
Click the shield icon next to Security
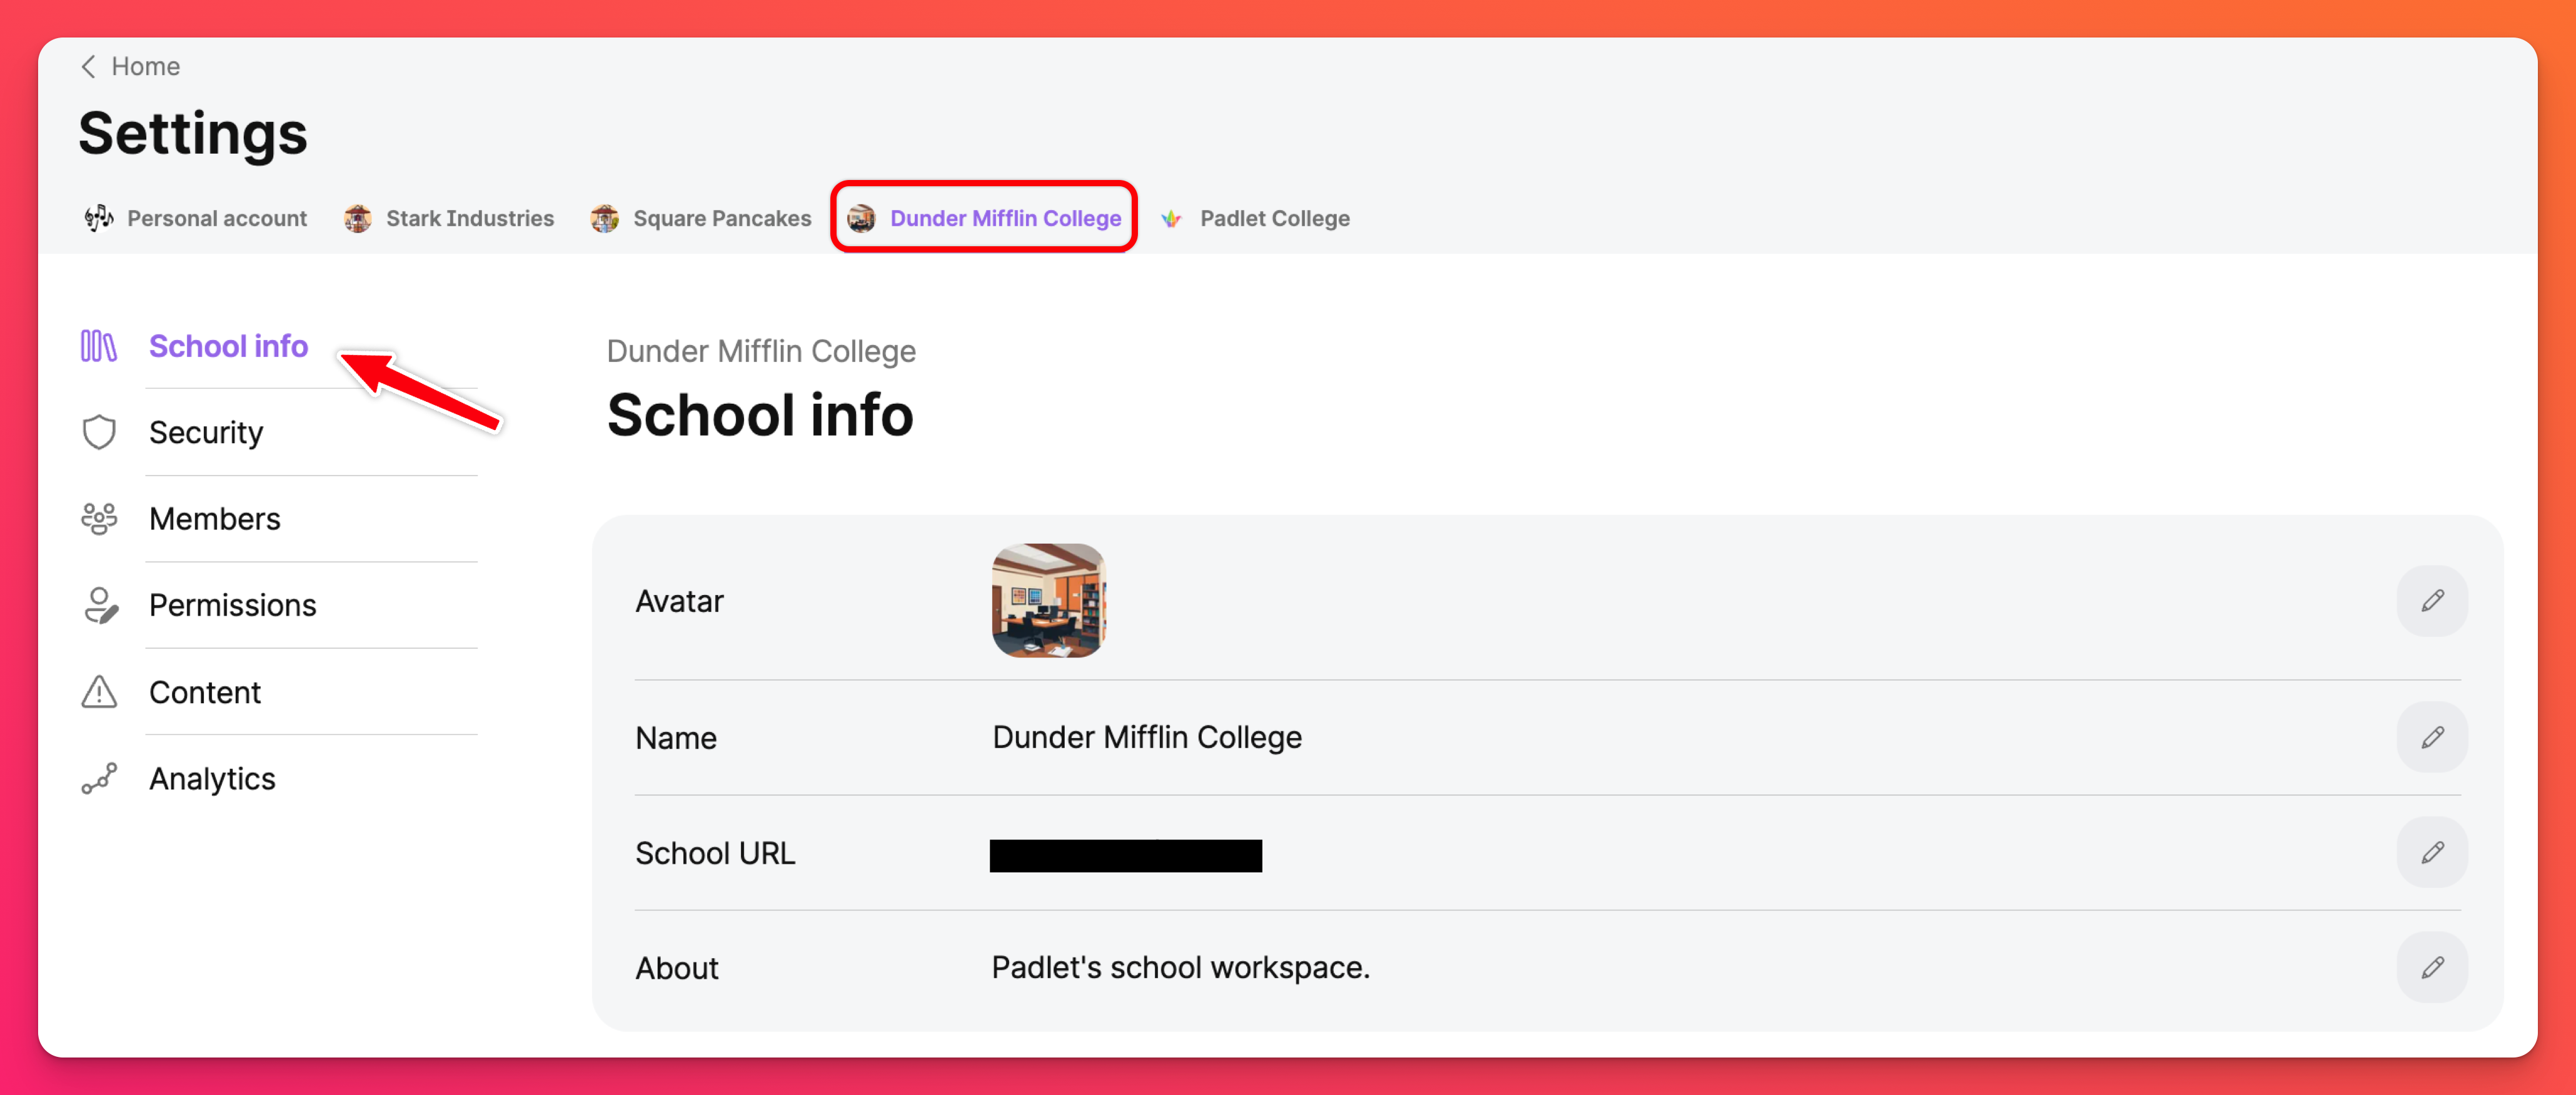[x=99, y=433]
